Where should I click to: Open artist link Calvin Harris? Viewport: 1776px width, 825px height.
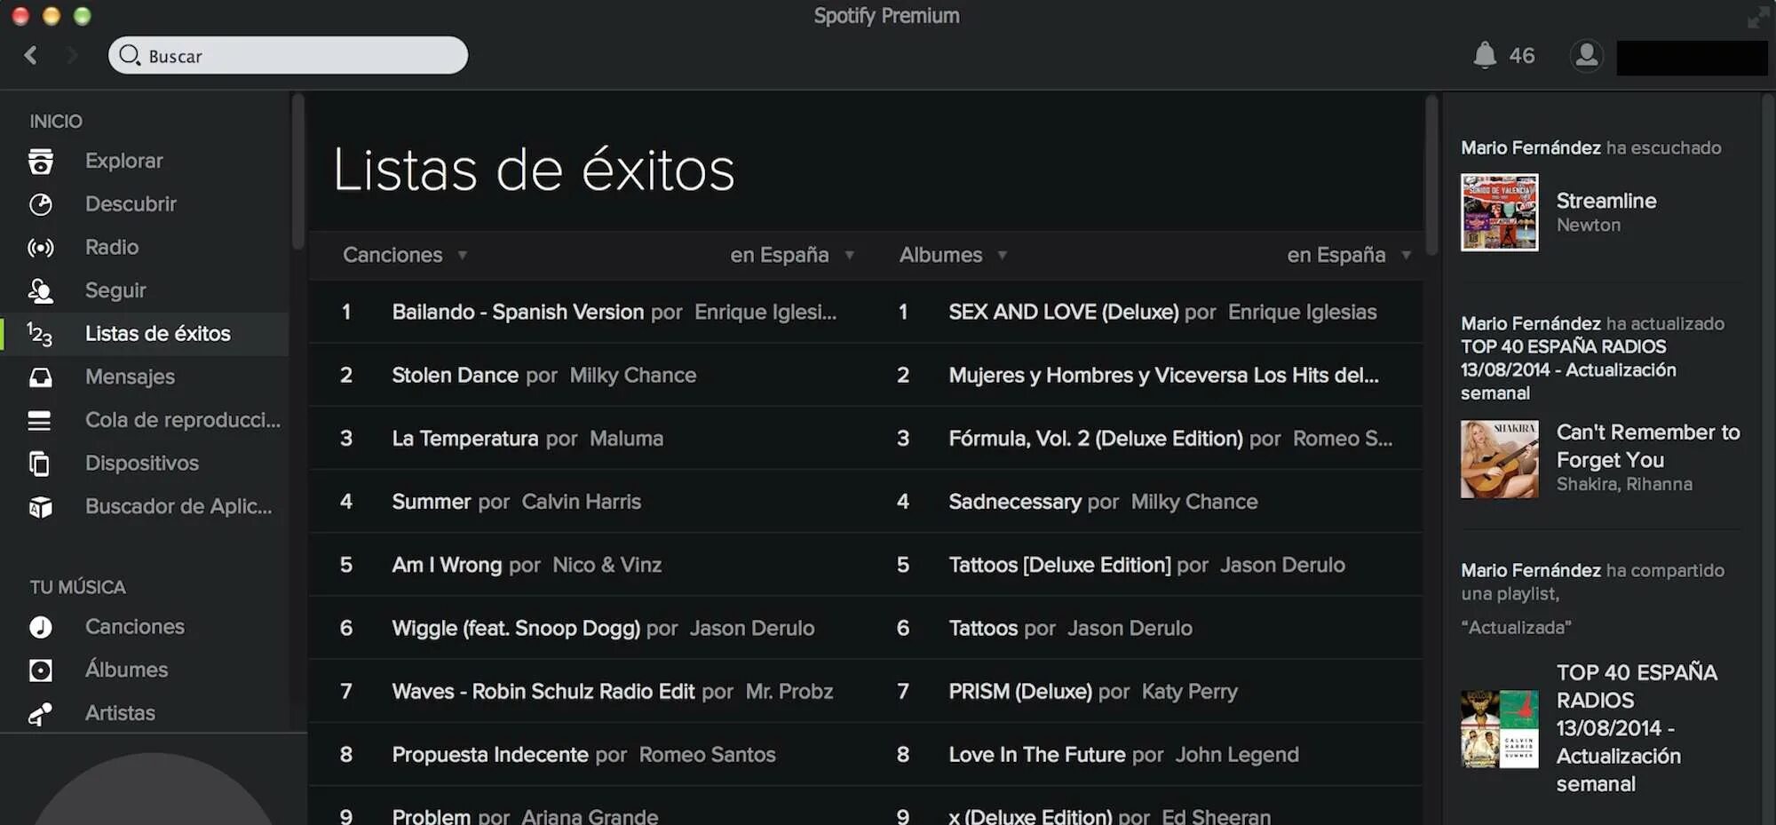pyautogui.click(x=581, y=502)
